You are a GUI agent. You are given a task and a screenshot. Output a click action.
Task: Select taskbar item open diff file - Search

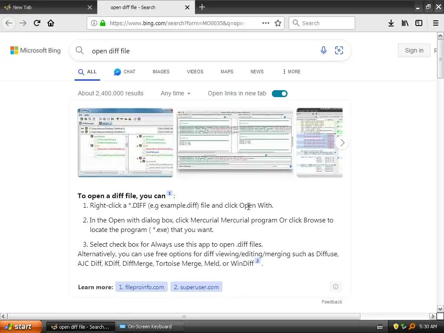(x=80, y=327)
